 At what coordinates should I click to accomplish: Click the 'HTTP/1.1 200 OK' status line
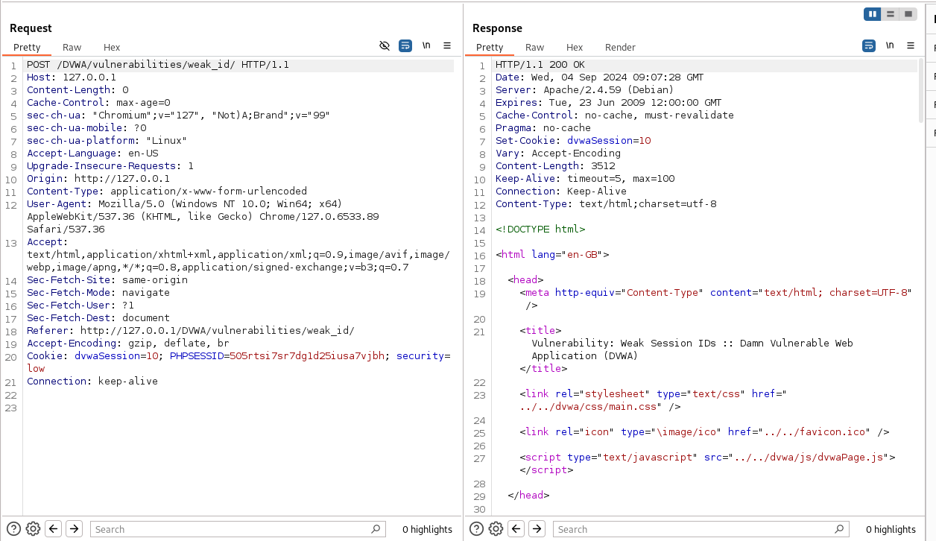pos(540,65)
